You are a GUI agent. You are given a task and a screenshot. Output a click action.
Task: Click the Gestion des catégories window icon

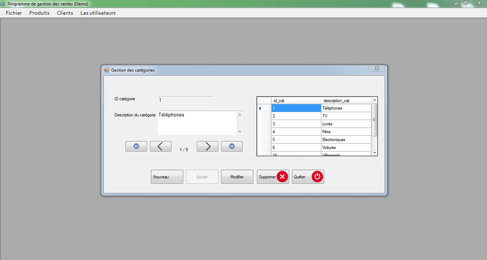107,70
